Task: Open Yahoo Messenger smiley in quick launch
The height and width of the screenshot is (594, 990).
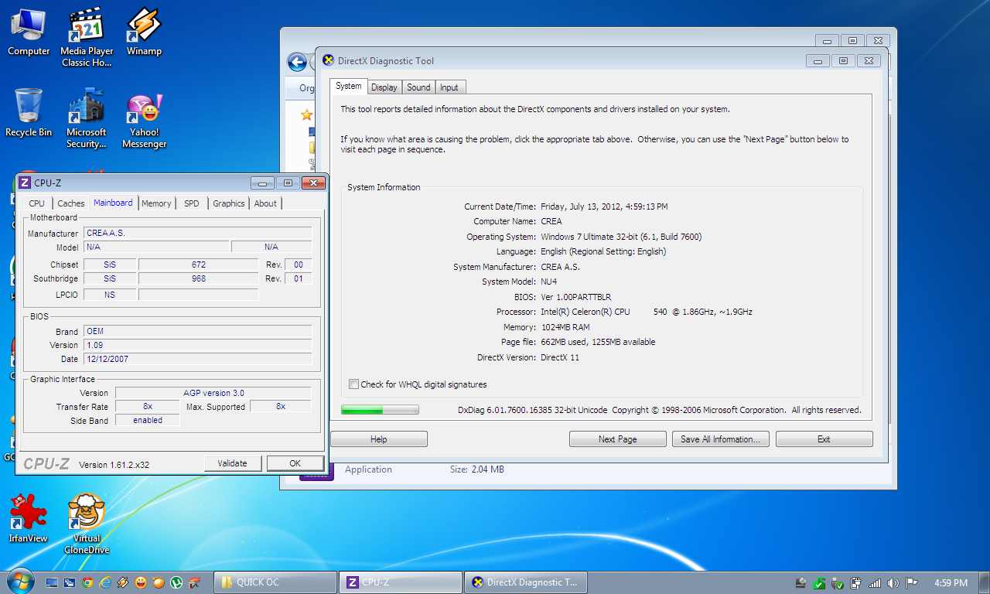Action: click(141, 582)
